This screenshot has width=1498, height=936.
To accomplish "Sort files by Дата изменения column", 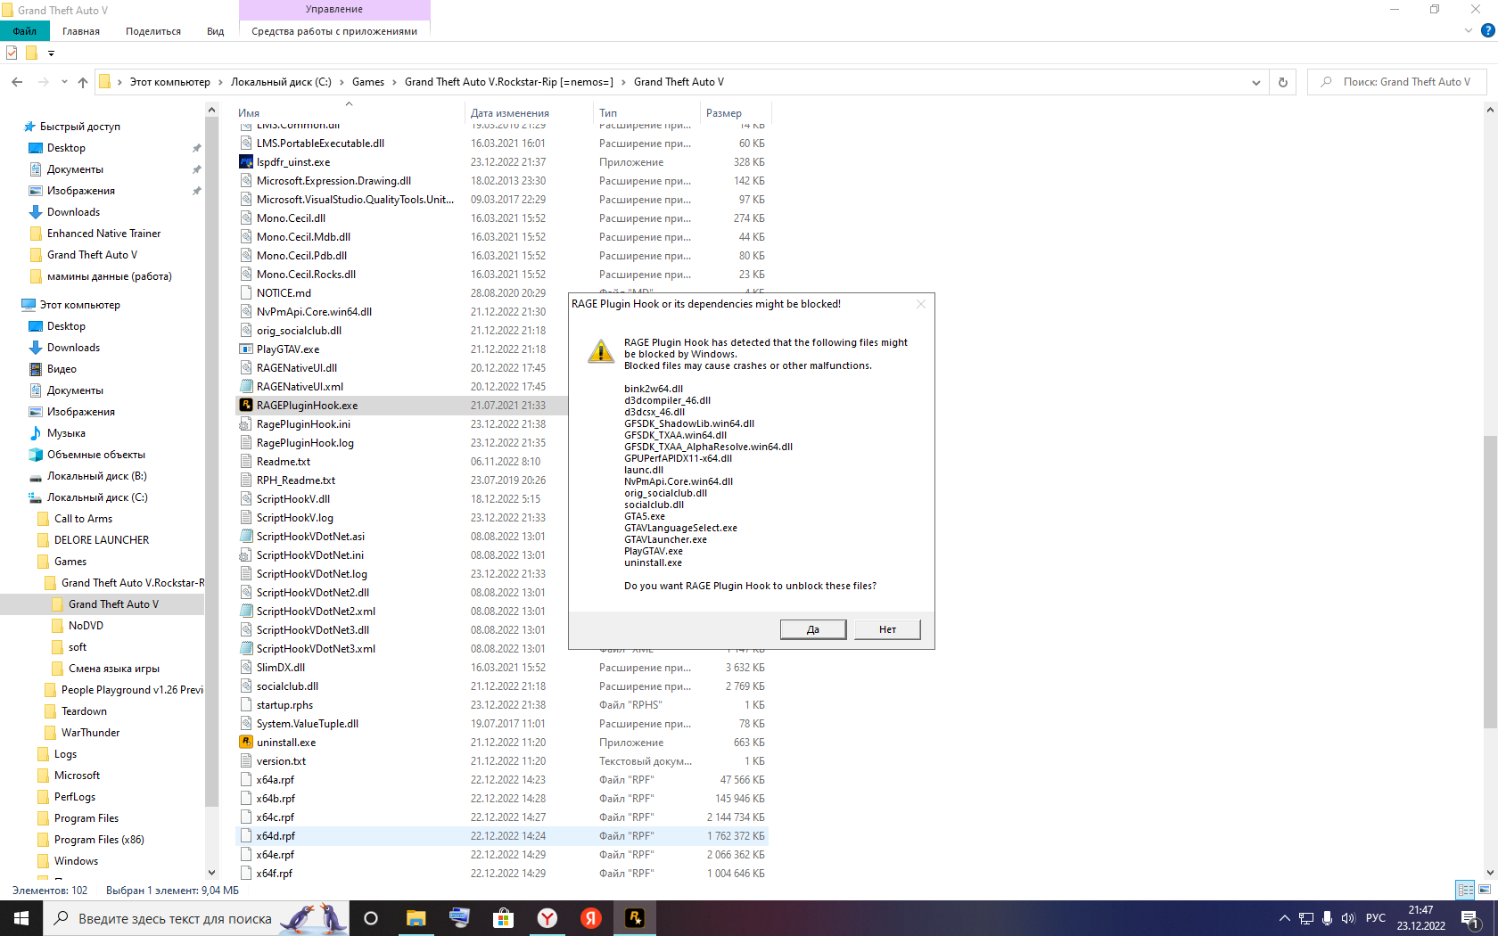I will click(x=528, y=113).
